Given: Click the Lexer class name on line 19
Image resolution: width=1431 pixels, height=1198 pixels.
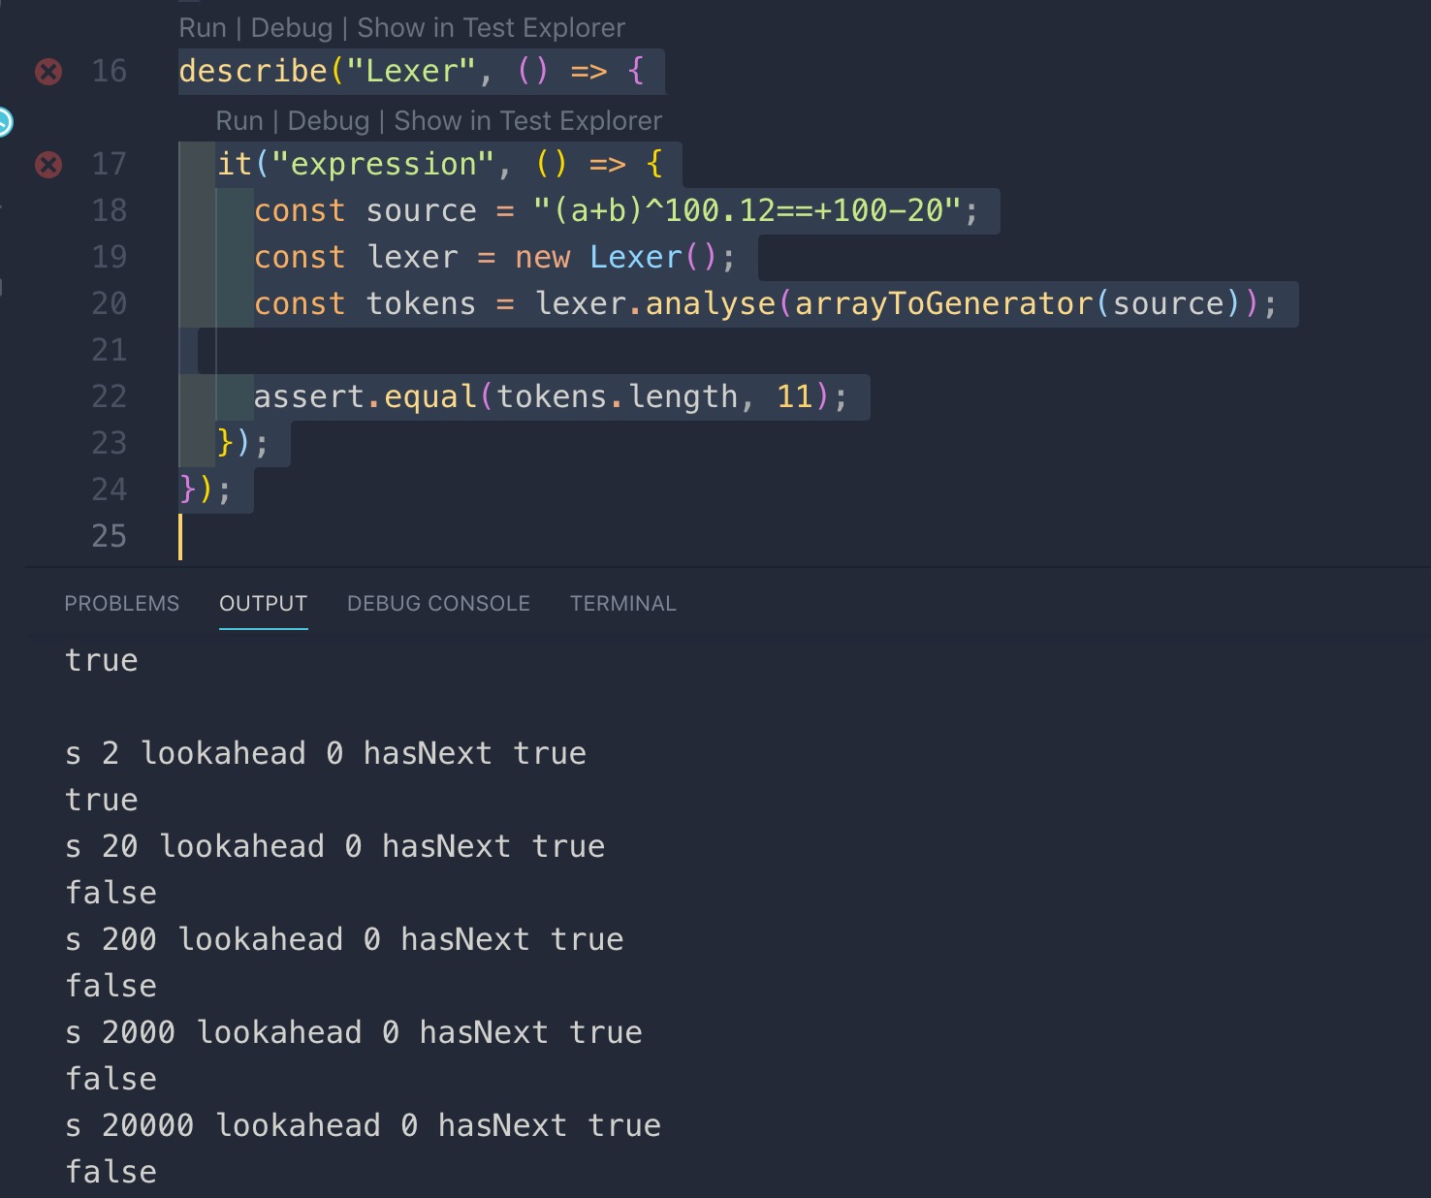Looking at the screenshot, I should click(x=636, y=258).
